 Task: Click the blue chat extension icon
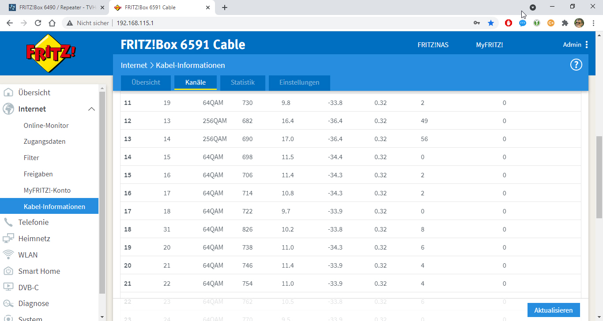click(x=523, y=23)
